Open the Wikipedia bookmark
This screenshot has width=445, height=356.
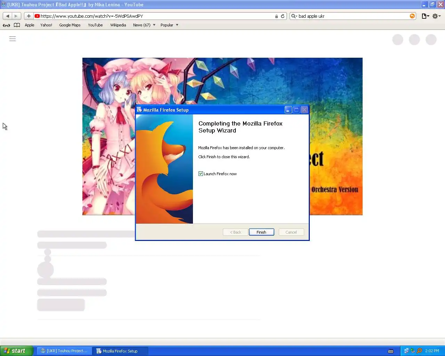[x=118, y=25]
